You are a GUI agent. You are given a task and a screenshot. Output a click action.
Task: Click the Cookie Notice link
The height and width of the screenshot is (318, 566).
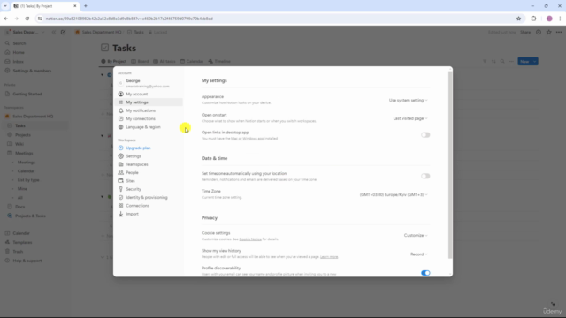click(x=250, y=239)
